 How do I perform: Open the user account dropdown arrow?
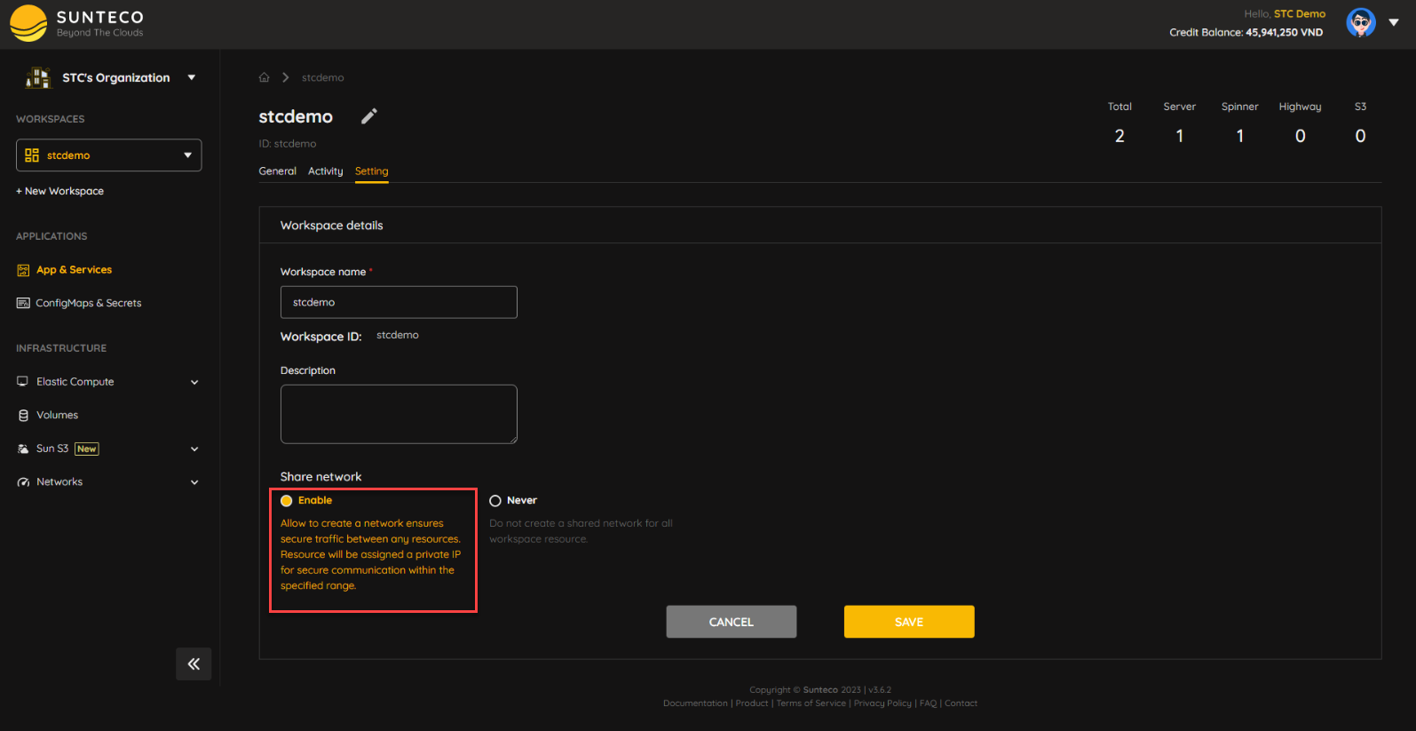[1394, 23]
